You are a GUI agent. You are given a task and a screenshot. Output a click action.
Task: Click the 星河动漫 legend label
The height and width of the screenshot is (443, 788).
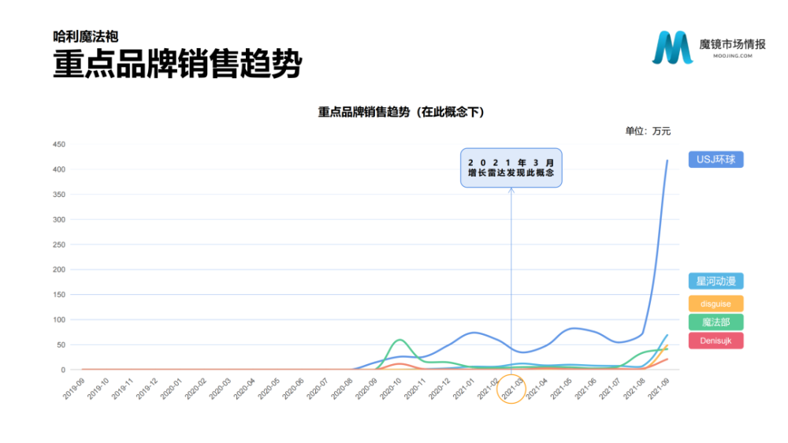click(716, 281)
